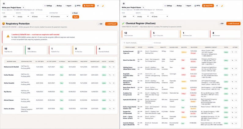Click chemical name "Oxygen Gas (Compressed)"
Screen dimensions: 243x129
point(128,113)
